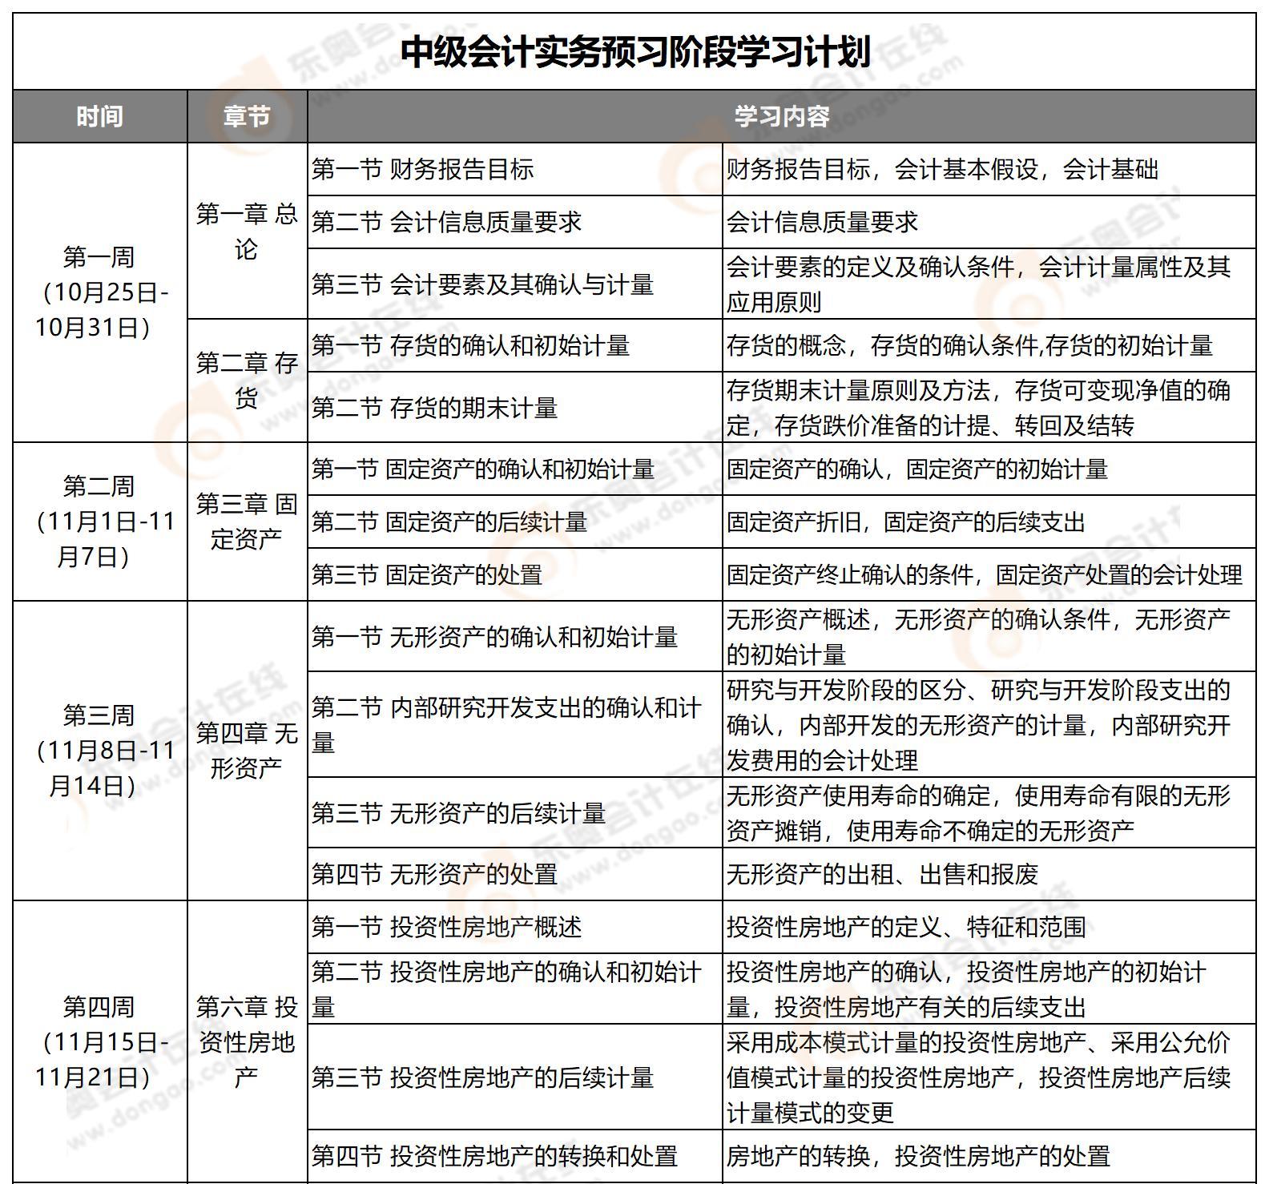Select the 第二节 存货的期末计量 cell
The width and height of the screenshot is (1269, 1184).
(x=434, y=408)
